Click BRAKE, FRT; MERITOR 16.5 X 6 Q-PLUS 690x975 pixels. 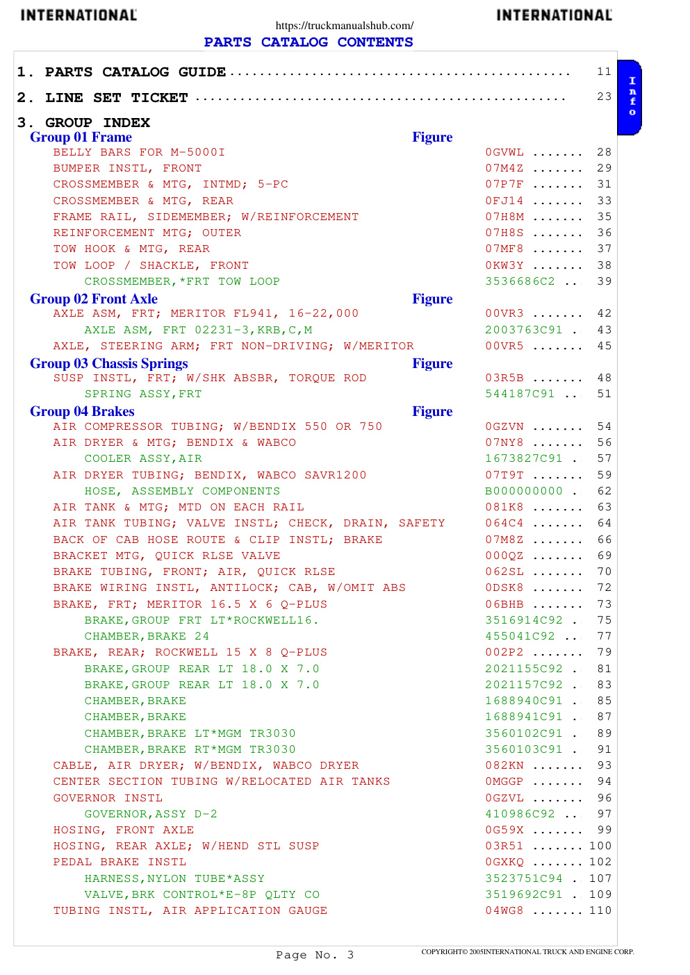(190, 604)
